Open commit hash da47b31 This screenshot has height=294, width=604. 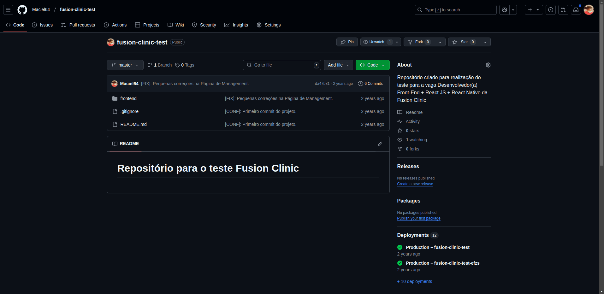pyautogui.click(x=322, y=84)
